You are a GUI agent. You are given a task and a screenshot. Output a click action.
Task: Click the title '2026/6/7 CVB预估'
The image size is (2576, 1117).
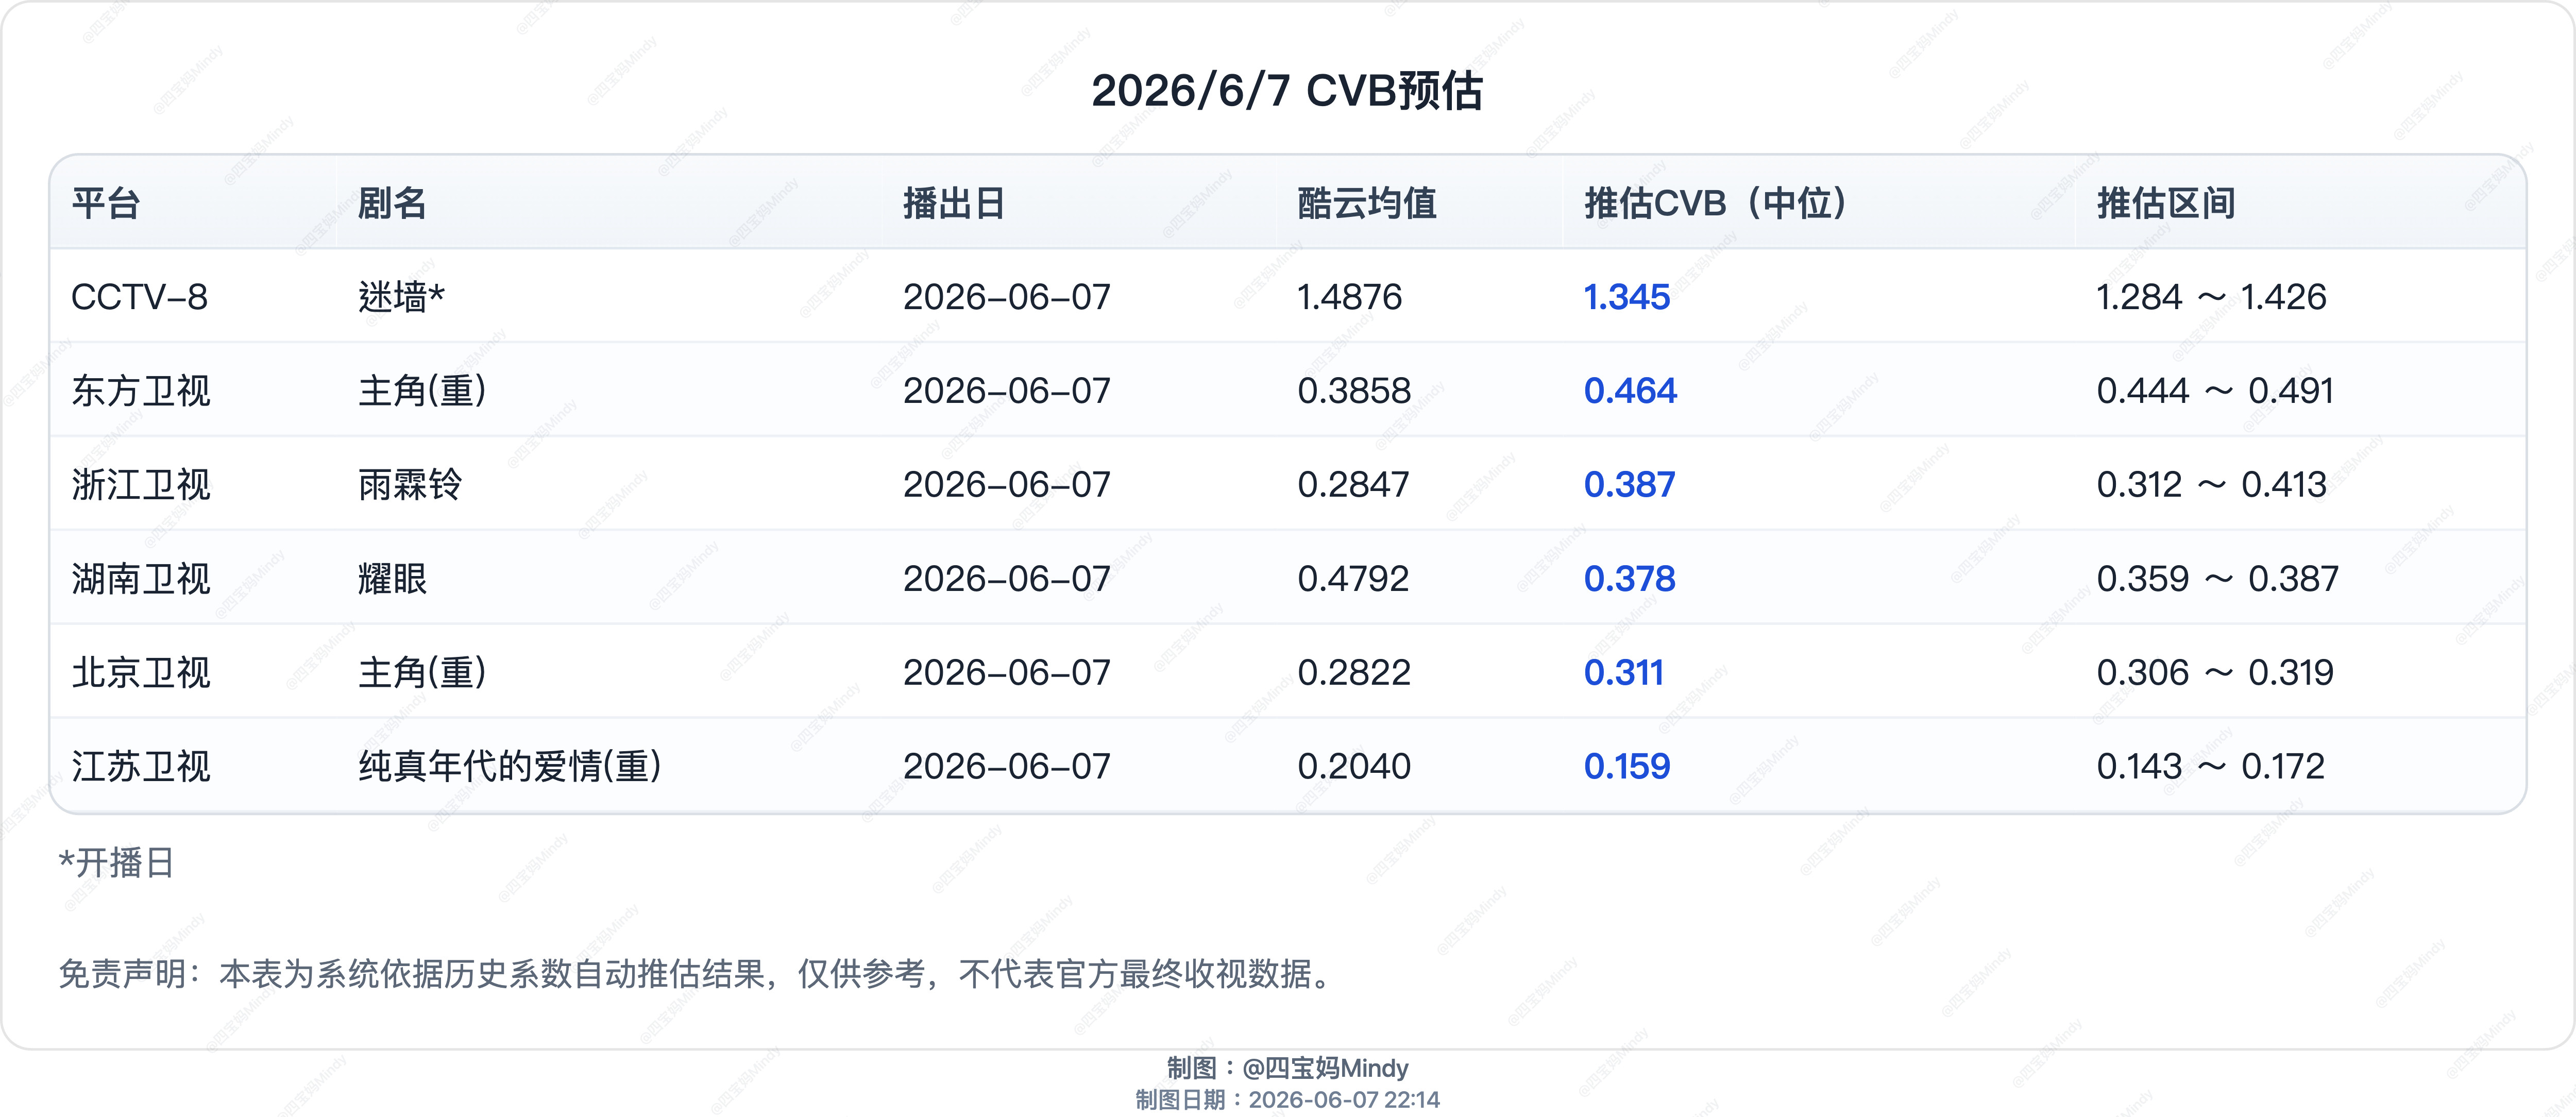(1287, 91)
